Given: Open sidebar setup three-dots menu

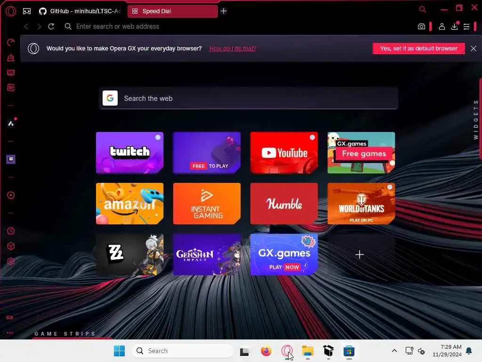Looking at the screenshot, I should pyautogui.click(x=10, y=333).
